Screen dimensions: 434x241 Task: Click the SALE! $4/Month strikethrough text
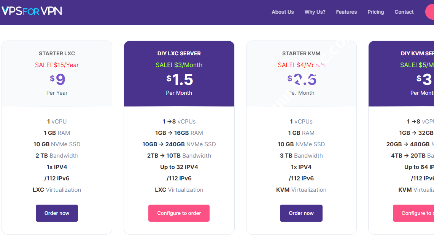click(x=301, y=65)
